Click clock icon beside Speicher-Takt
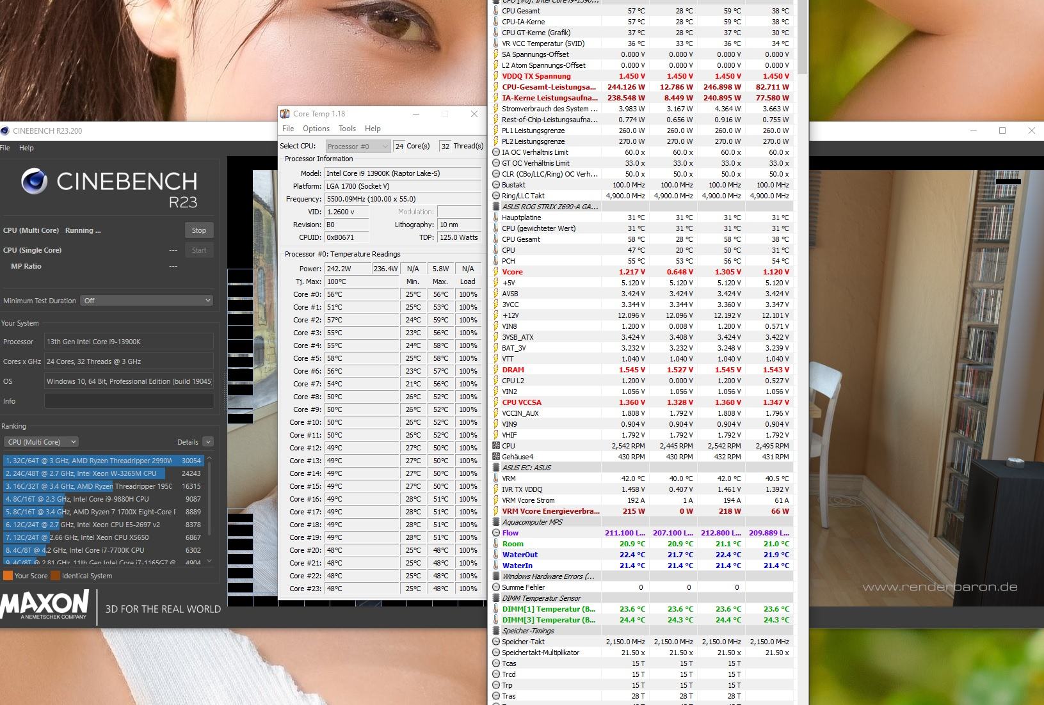This screenshot has width=1044, height=705. click(496, 642)
